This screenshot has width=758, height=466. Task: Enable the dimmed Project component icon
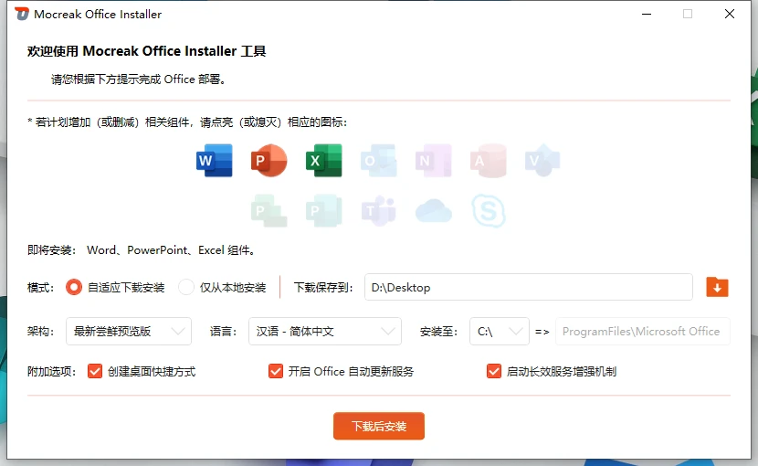point(269,210)
